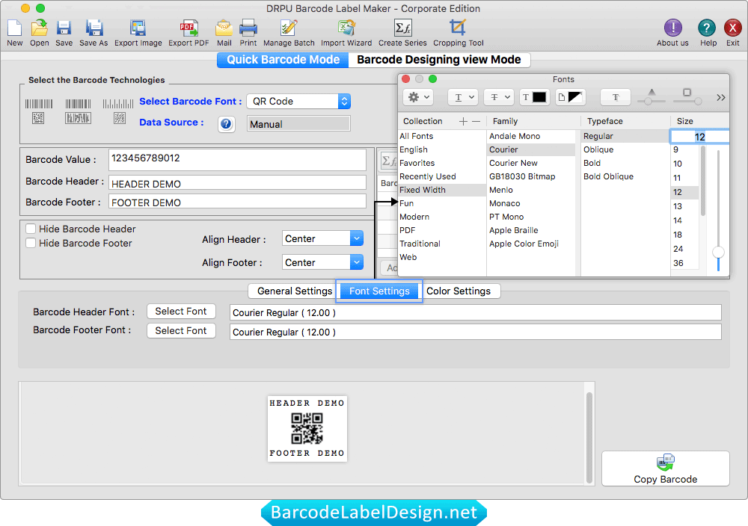Open the Select Barcode Font dropdown
Viewport: 748px width, 526px height.
(298, 101)
